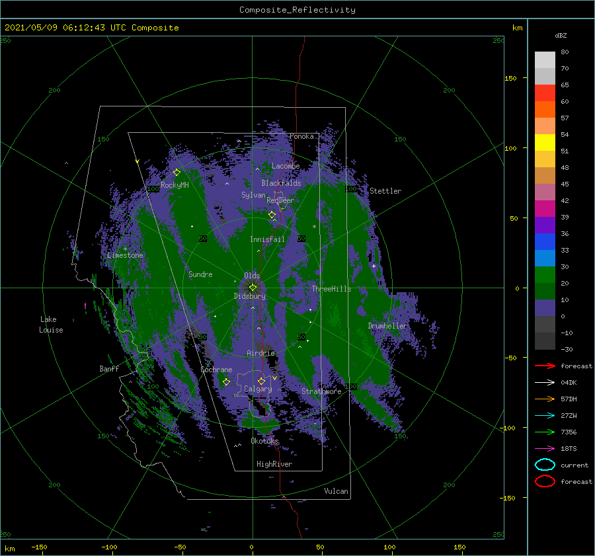
Task: Click the white 04DK arrow icon
Action: [545, 382]
